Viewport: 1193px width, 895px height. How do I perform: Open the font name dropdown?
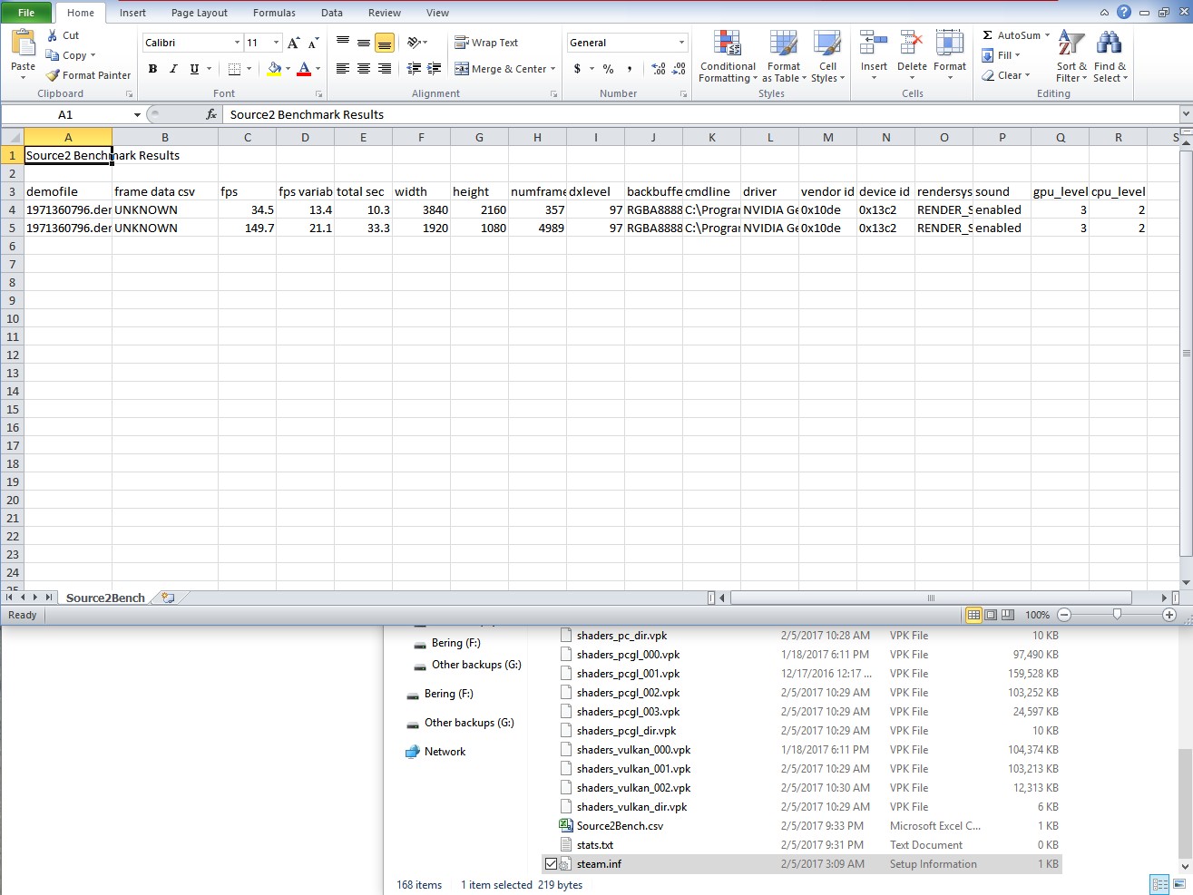pyautogui.click(x=237, y=43)
